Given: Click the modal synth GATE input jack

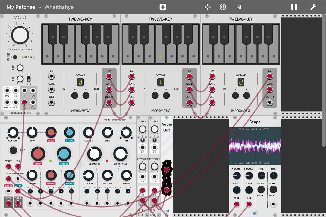Looking at the screenshot, I should click(x=8, y=179).
